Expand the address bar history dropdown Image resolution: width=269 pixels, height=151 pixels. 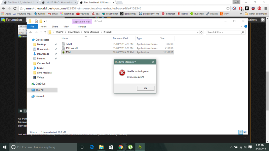tap(197, 32)
